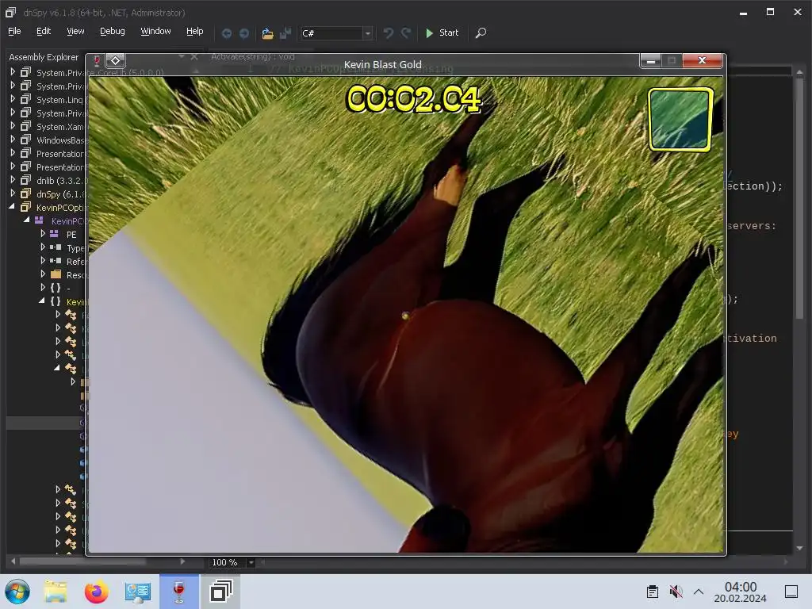
Task: Open the View menu
Action: point(75,32)
